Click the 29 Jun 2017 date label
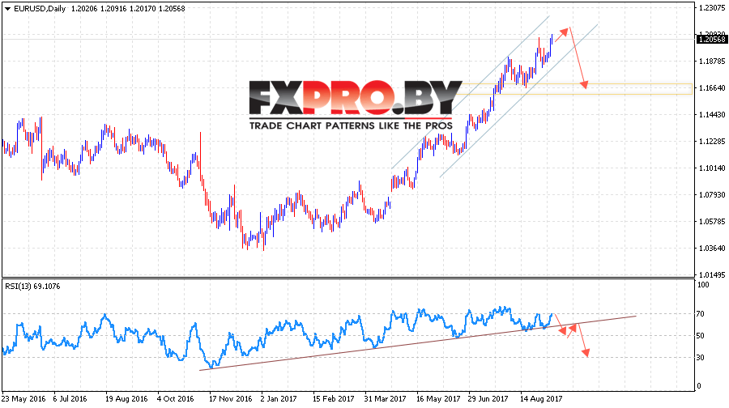This screenshot has width=729, height=408. (x=488, y=399)
